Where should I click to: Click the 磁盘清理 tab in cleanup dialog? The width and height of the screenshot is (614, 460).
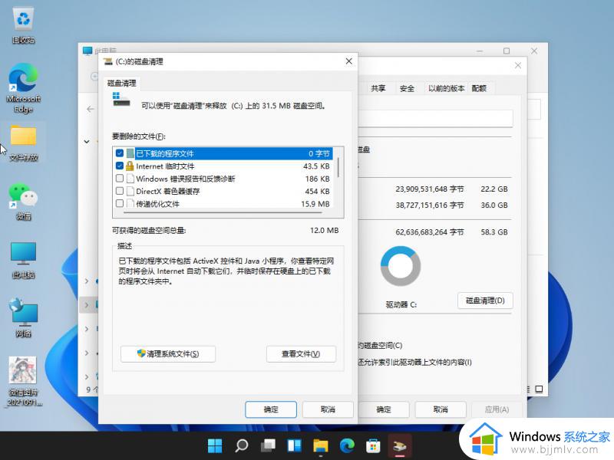coord(122,84)
